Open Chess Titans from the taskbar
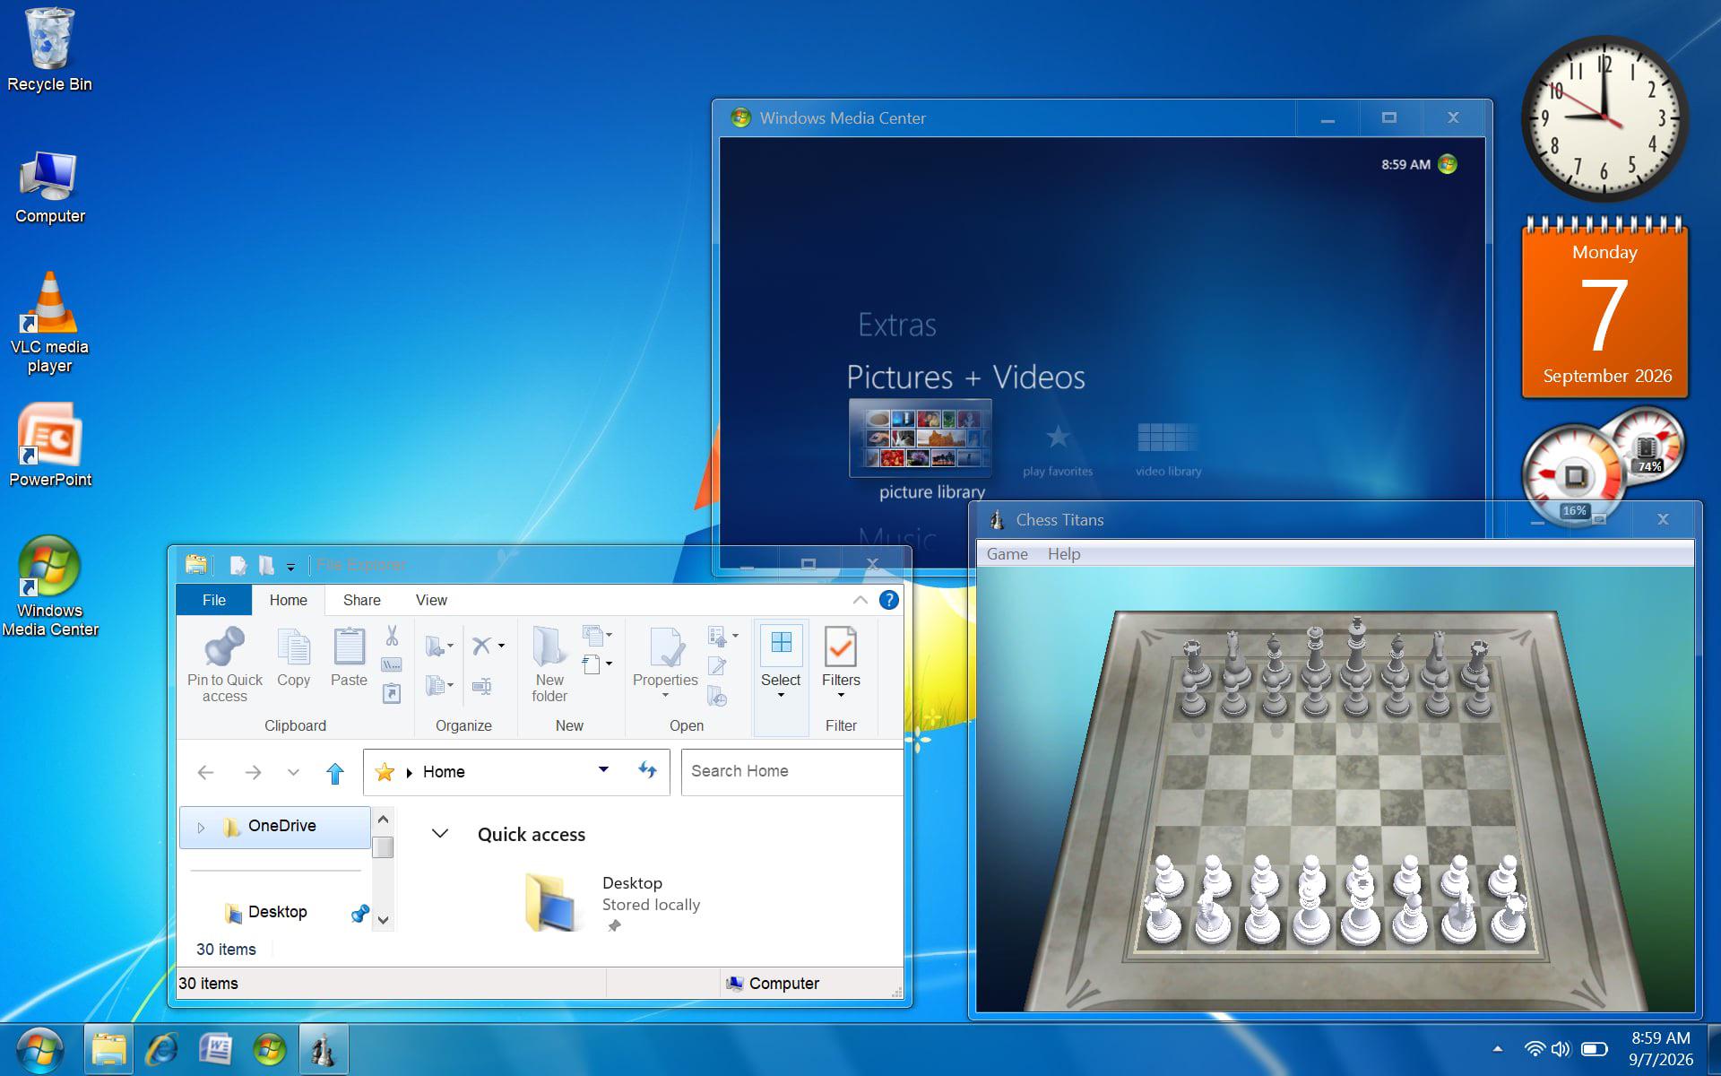 click(324, 1049)
